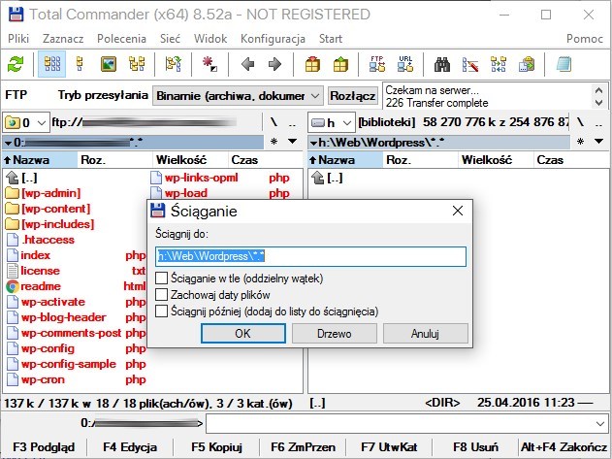
Task: Open the Zaznacz menu
Action: pos(63,39)
